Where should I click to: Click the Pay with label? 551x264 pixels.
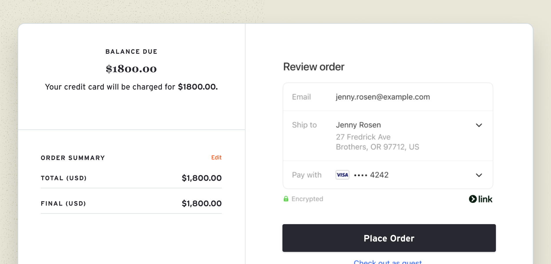tap(306, 175)
